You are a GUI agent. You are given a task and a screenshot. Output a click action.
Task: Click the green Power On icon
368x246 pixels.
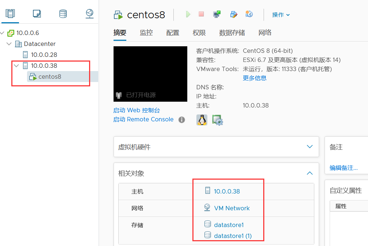(188, 14)
